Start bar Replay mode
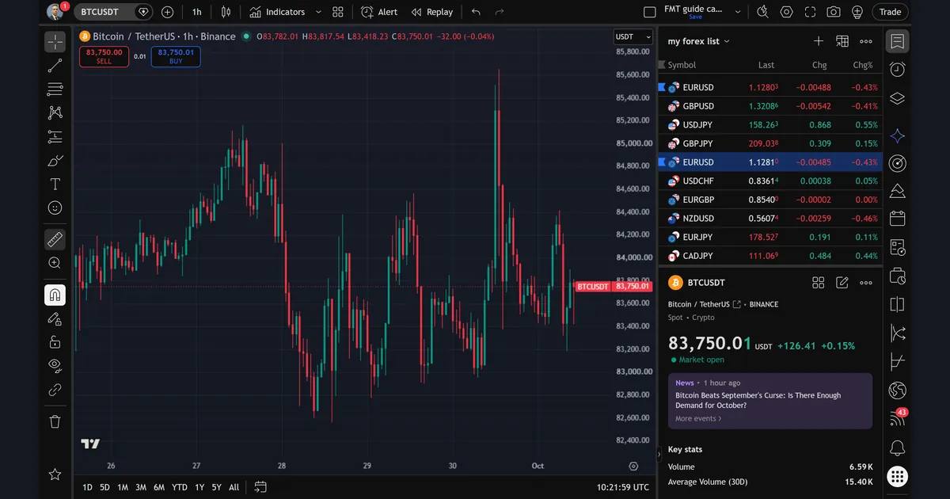This screenshot has width=950, height=499. (x=432, y=12)
